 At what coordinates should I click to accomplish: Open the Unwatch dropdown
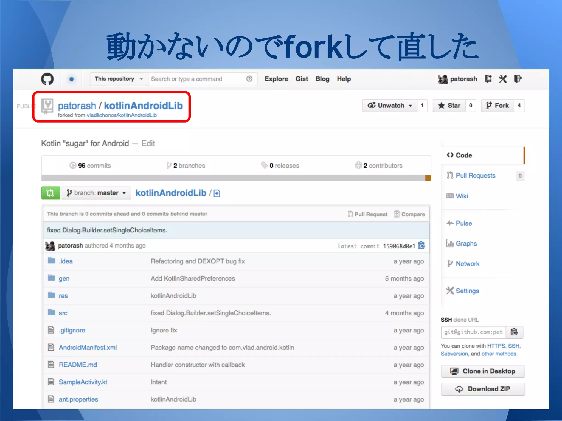(x=390, y=106)
